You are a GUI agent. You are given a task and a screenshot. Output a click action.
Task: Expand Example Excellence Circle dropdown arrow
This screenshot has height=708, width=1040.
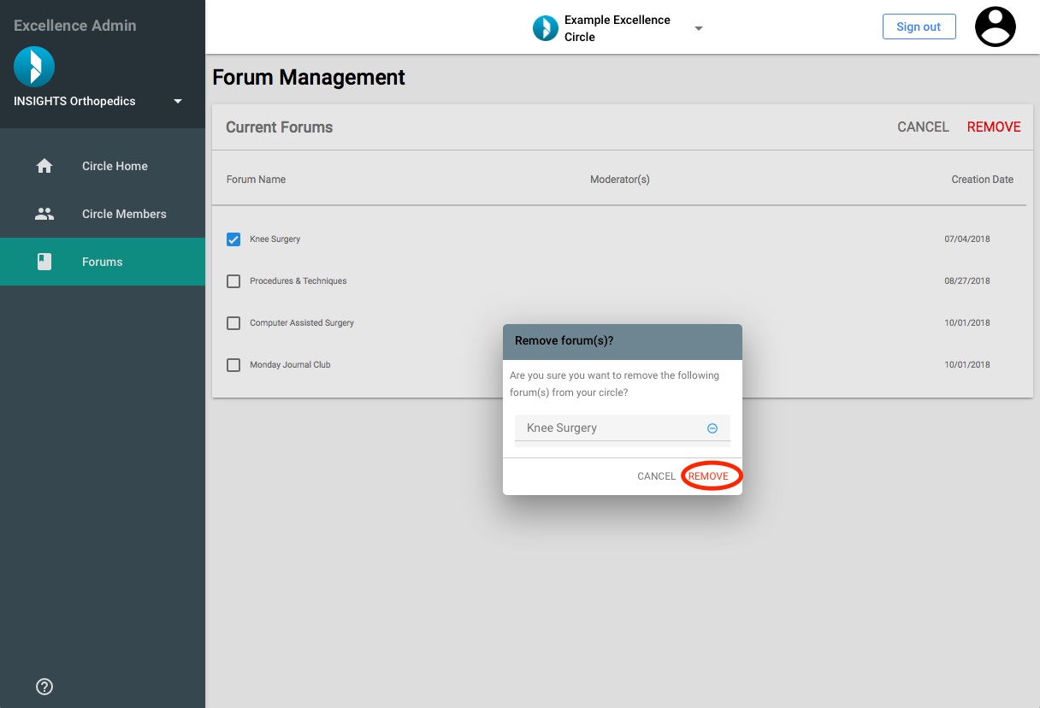[x=699, y=28]
